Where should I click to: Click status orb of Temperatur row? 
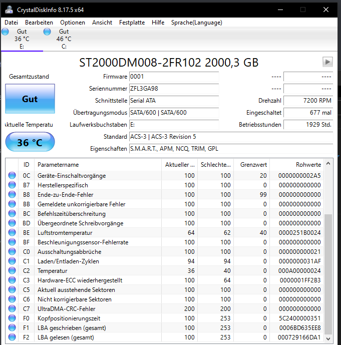point(12,270)
